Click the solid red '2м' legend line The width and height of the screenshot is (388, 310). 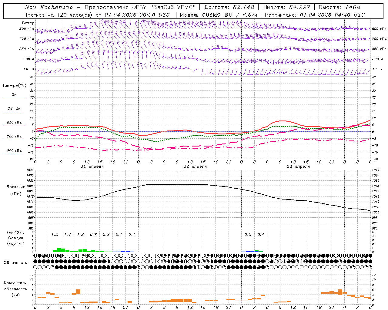[14, 98]
